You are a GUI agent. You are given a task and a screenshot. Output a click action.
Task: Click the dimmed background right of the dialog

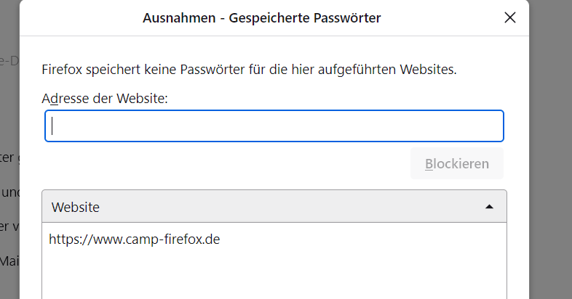click(551, 145)
